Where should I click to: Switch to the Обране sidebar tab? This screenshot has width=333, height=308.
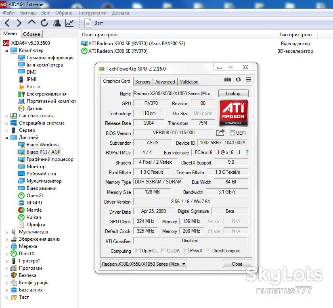(x=31, y=34)
